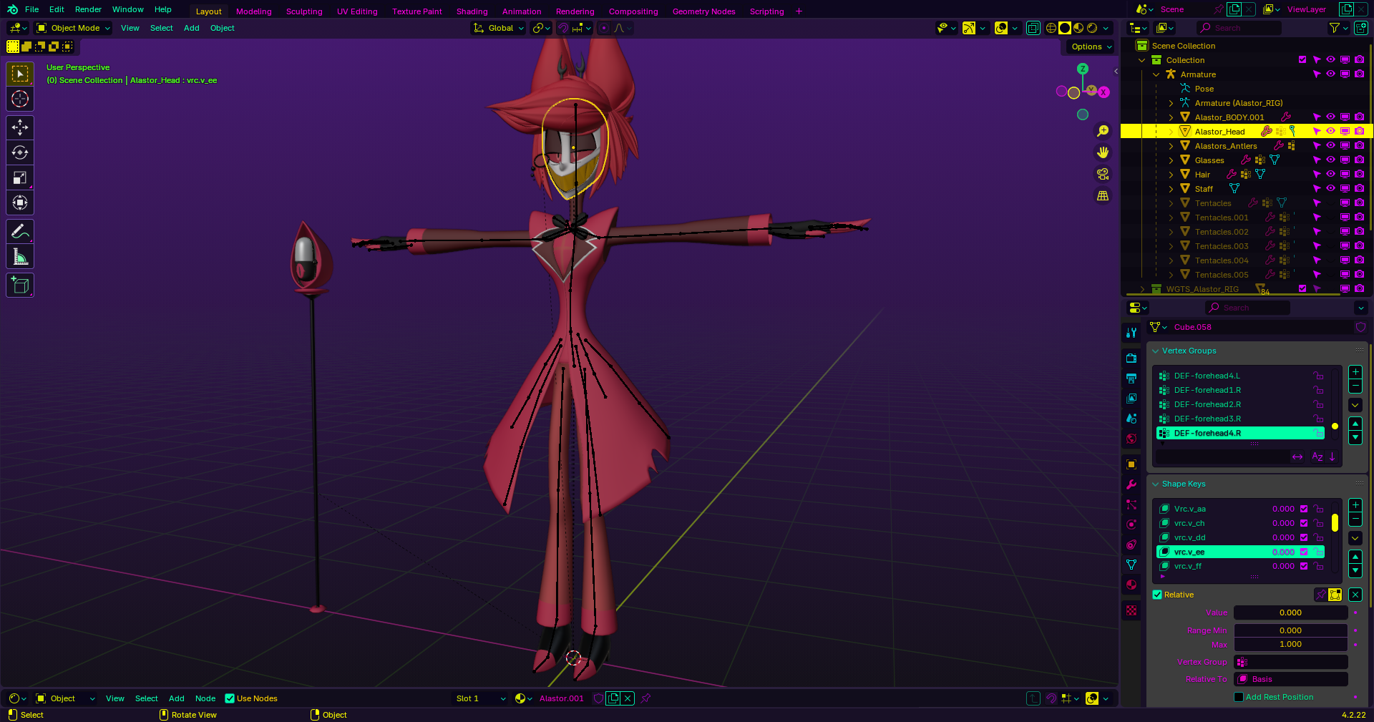
Task: Switch perspective/orthographic grid icon
Action: 1103,195
